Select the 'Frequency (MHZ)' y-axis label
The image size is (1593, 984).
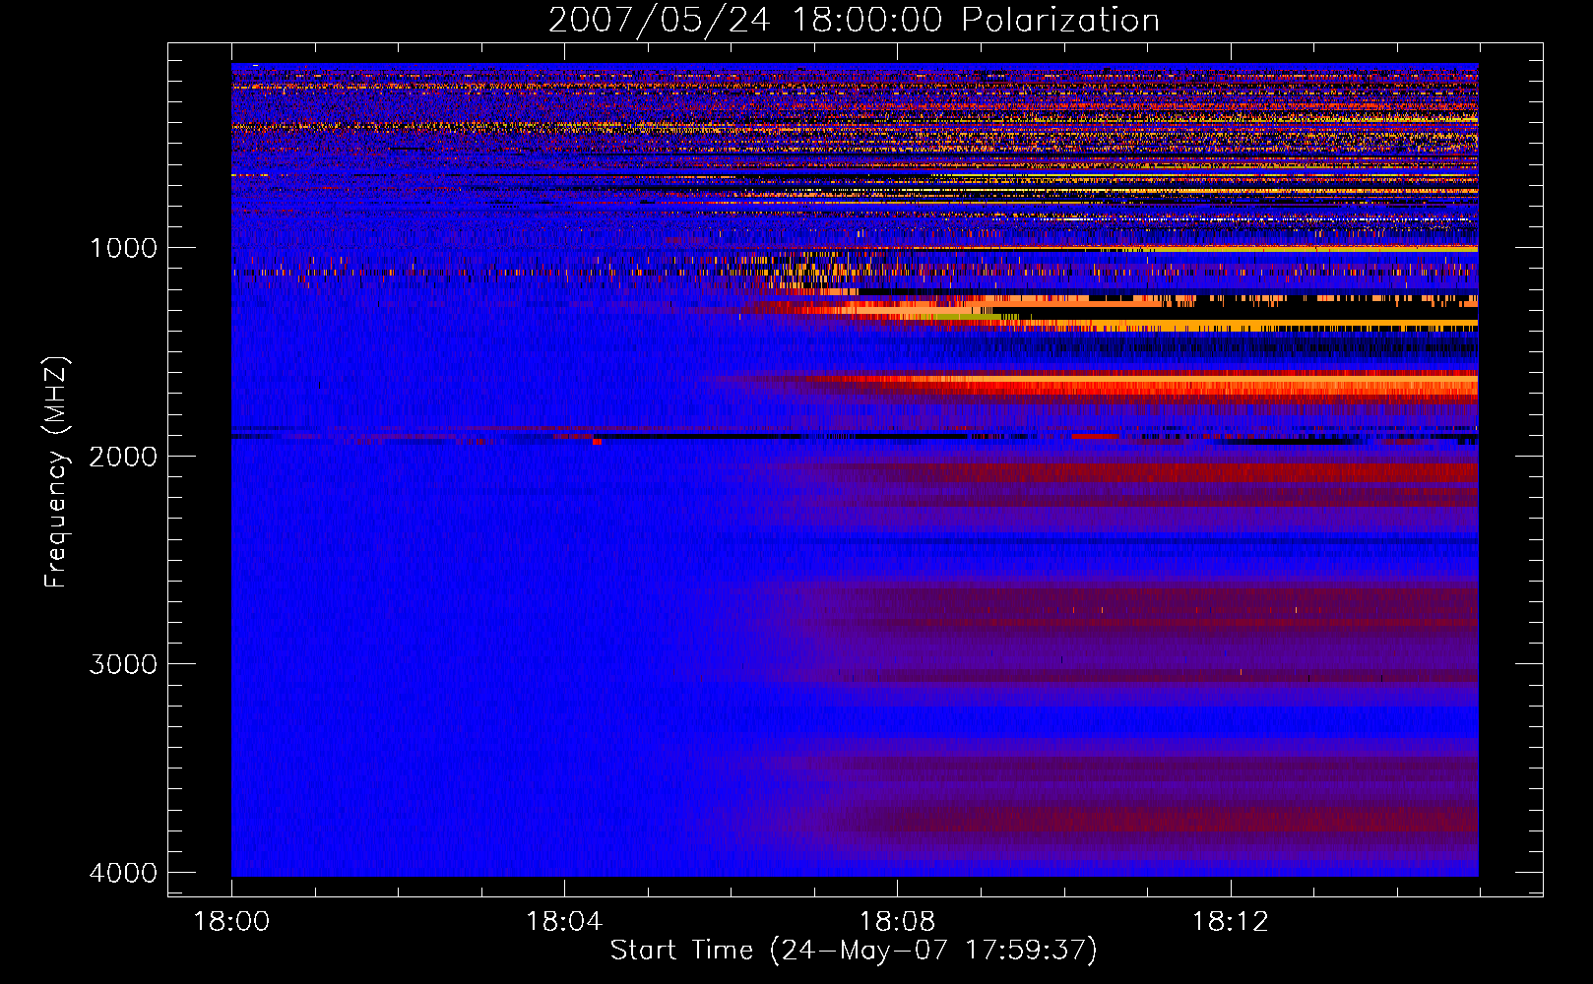57,472
